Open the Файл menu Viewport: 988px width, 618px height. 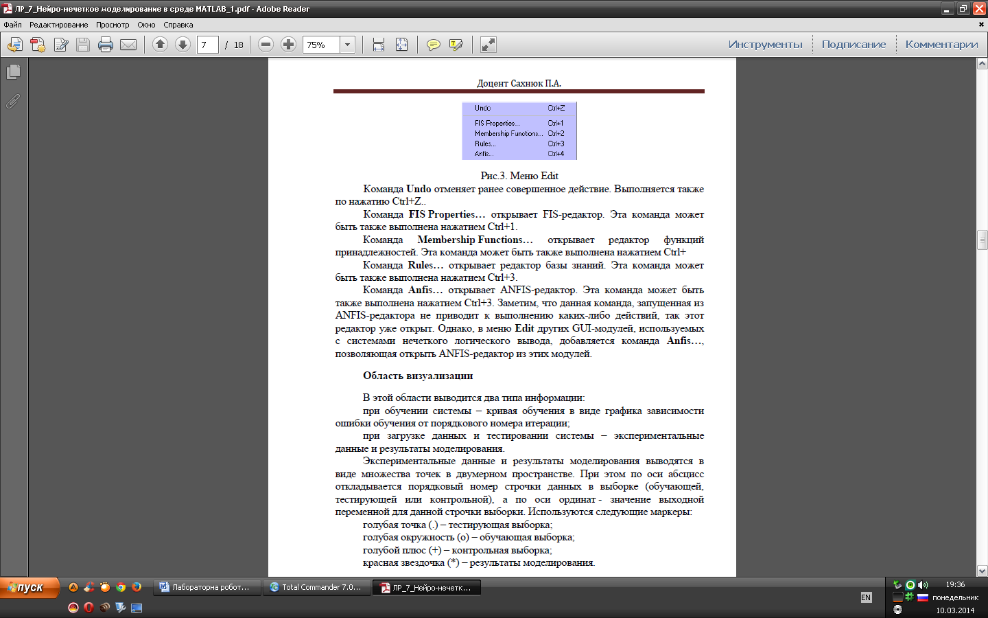point(12,25)
